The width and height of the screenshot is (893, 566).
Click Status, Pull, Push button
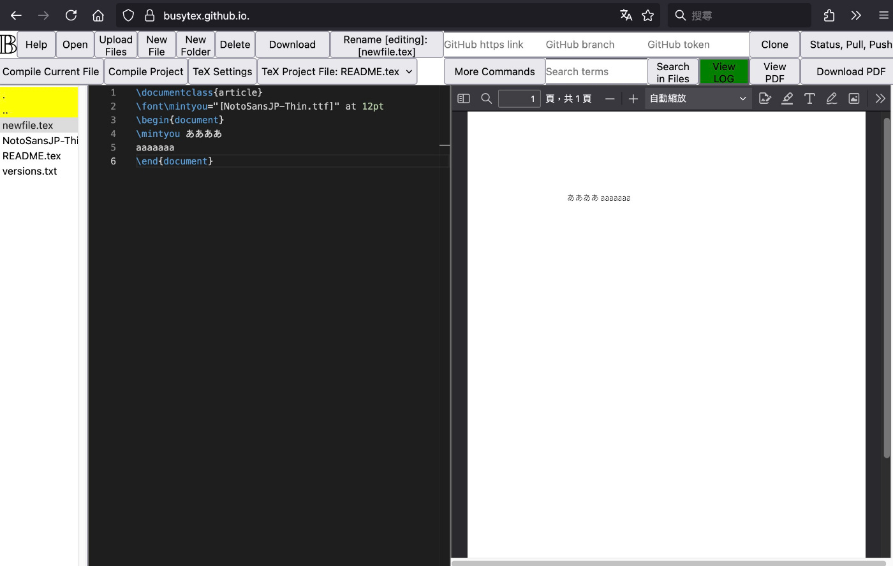[x=847, y=45]
